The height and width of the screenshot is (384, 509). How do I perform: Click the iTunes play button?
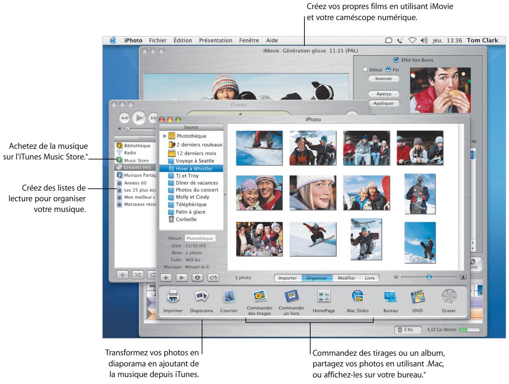point(140,118)
